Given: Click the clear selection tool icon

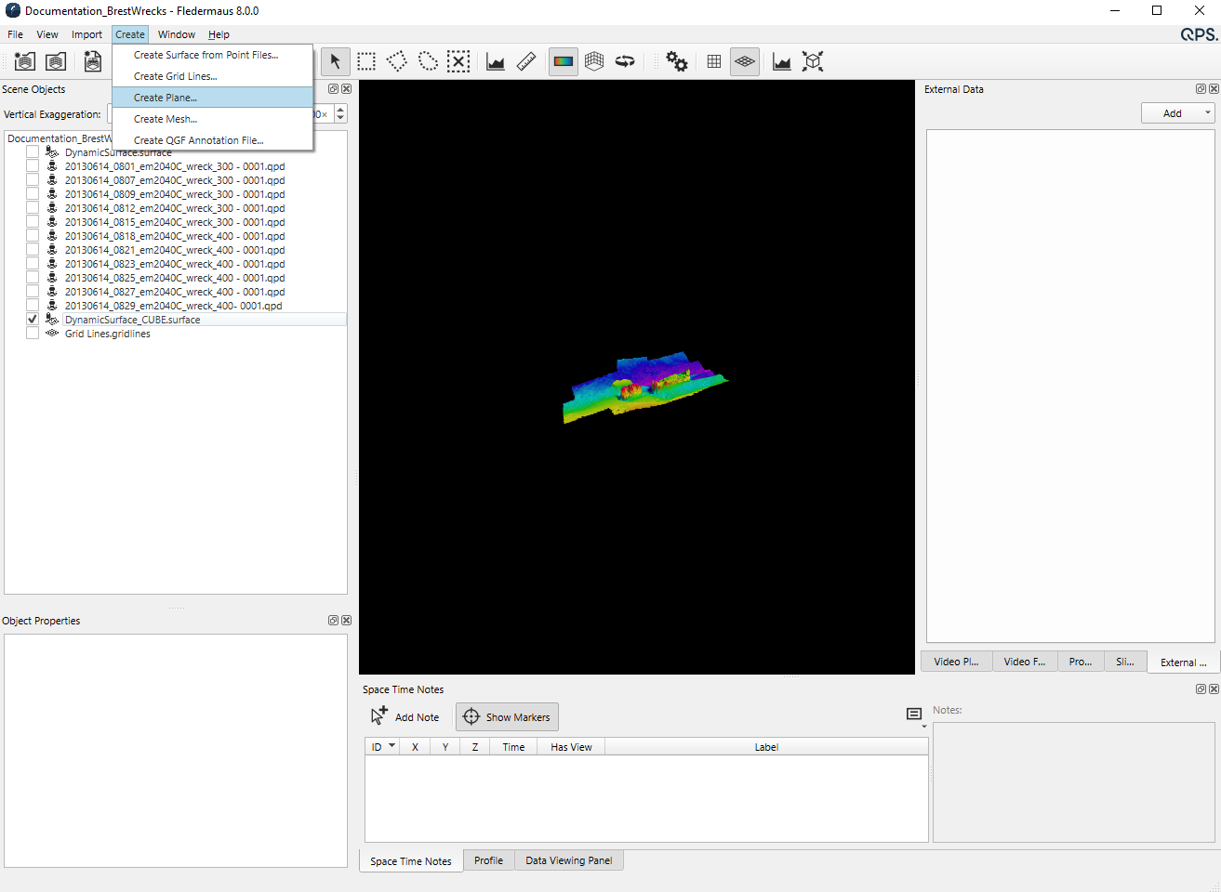Looking at the screenshot, I should tap(458, 62).
